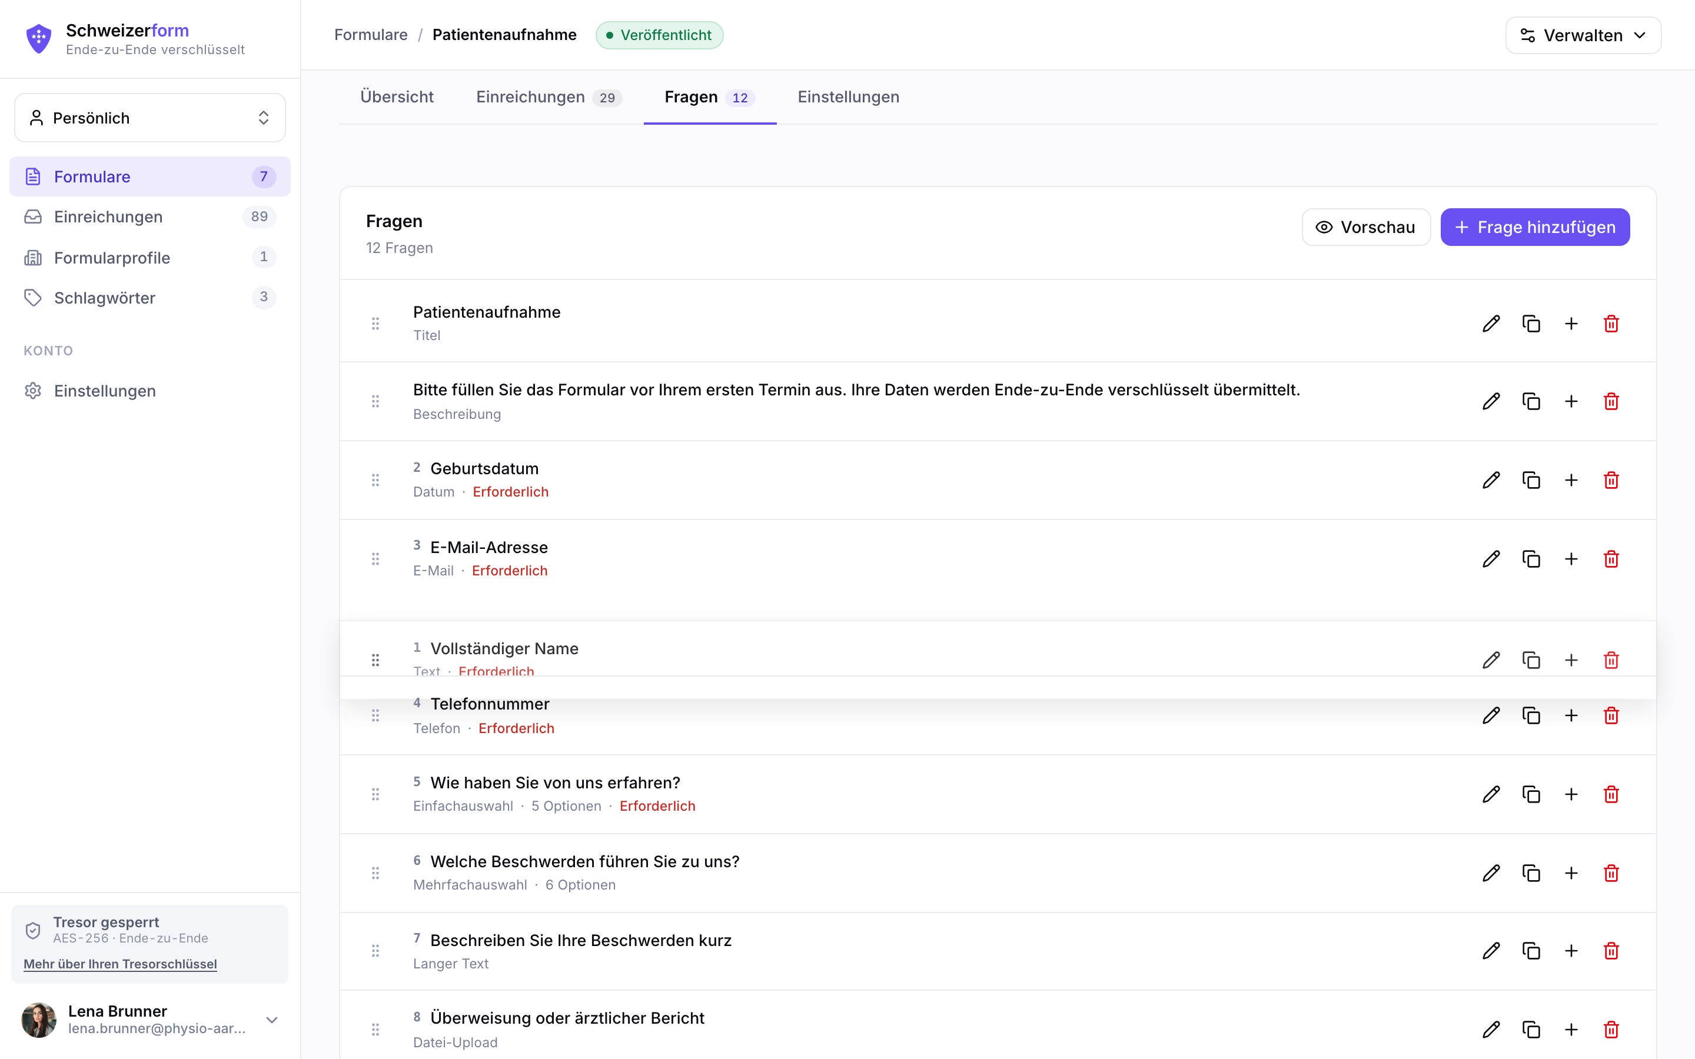Go to Formulare breadcrumb link
Image resolution: width=1695 pixels, height=1059 pixels.
point(371,35)
